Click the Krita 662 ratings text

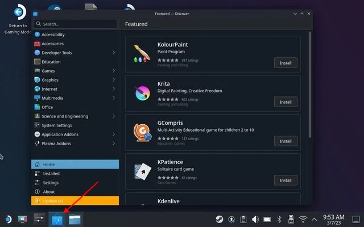(190, 99)
